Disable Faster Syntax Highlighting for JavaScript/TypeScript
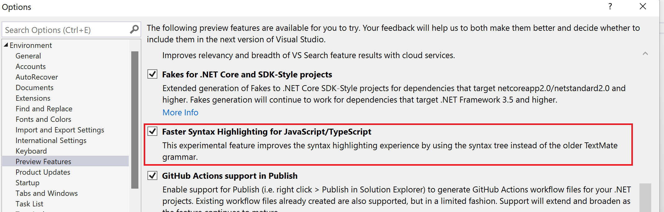The image size is (664, 212). tap(152, 131)
